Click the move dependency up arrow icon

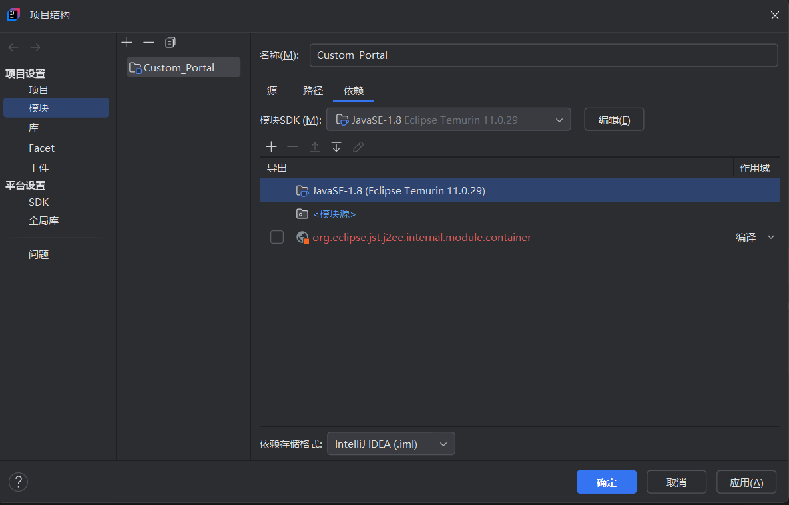coord(315,147)
